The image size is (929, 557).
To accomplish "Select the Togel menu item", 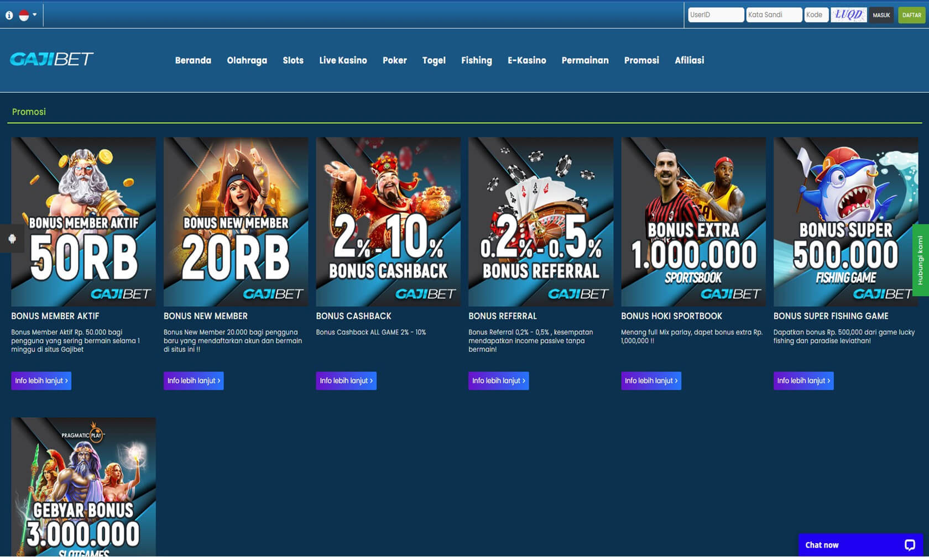I will coord(434,60).
